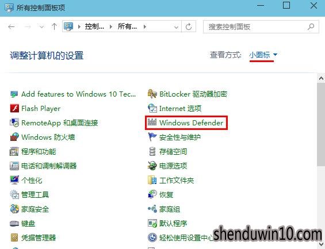Select the 所有... breadcrumb segment

coord(127,26)
